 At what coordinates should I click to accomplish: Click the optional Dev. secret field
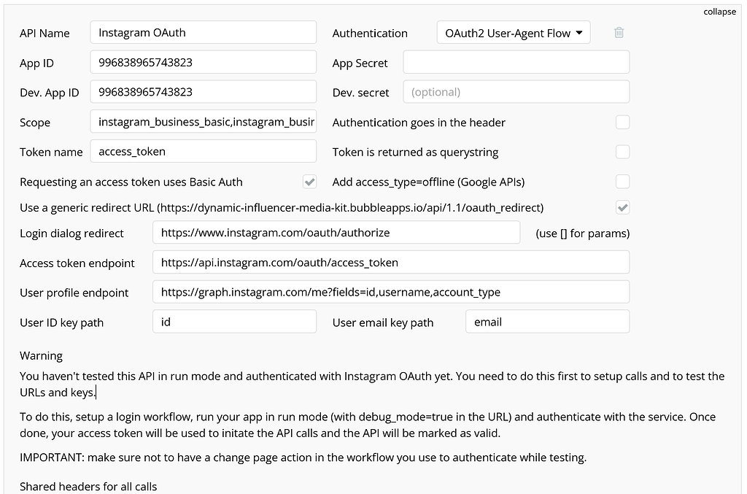(x=516, y=91)
